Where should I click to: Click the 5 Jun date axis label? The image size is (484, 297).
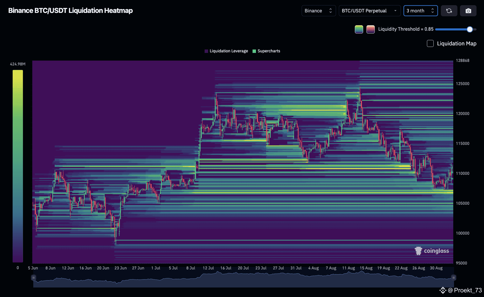pos(33,268)
